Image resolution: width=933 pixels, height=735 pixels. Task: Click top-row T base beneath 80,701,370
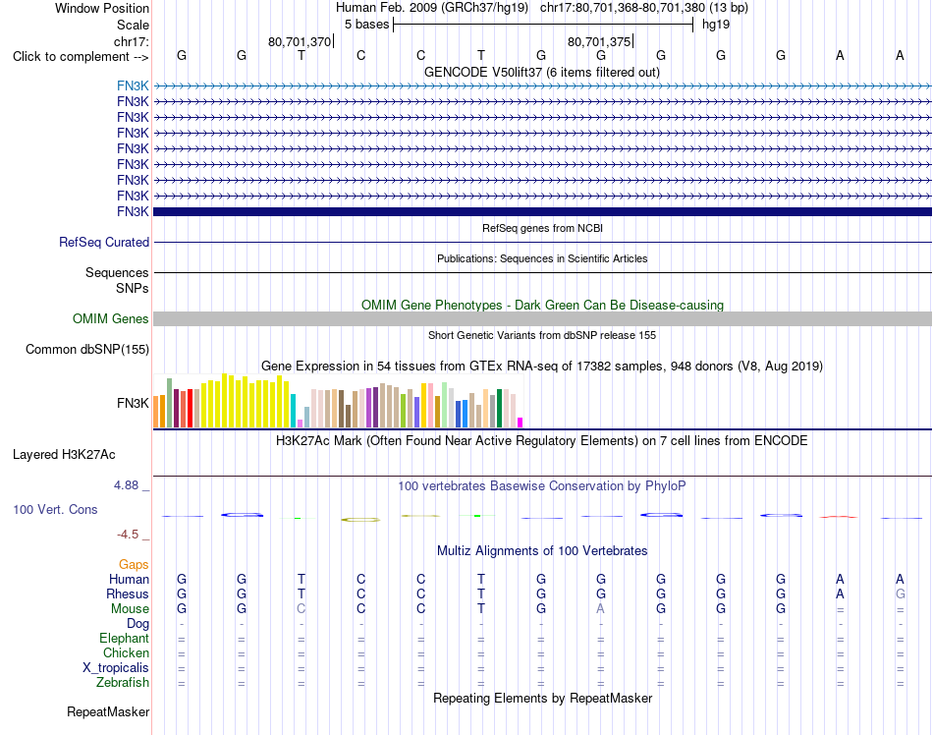(x=302, y=56)
